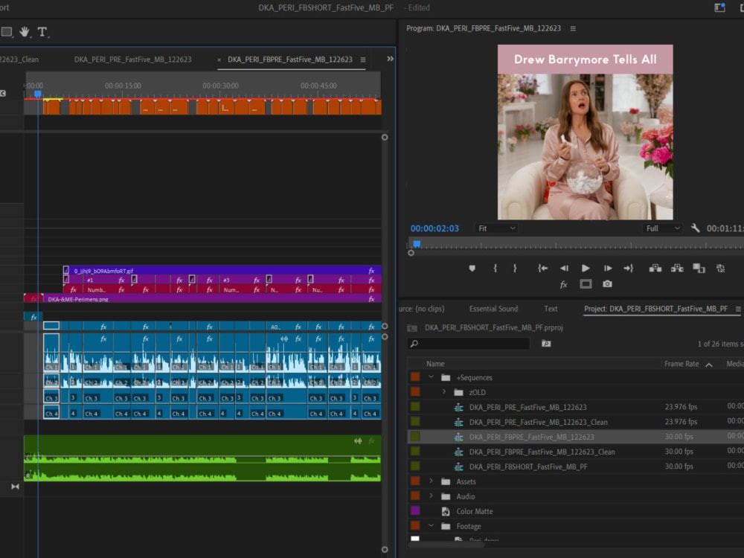Expand the Footage bin in Project panel

(430, 526)
